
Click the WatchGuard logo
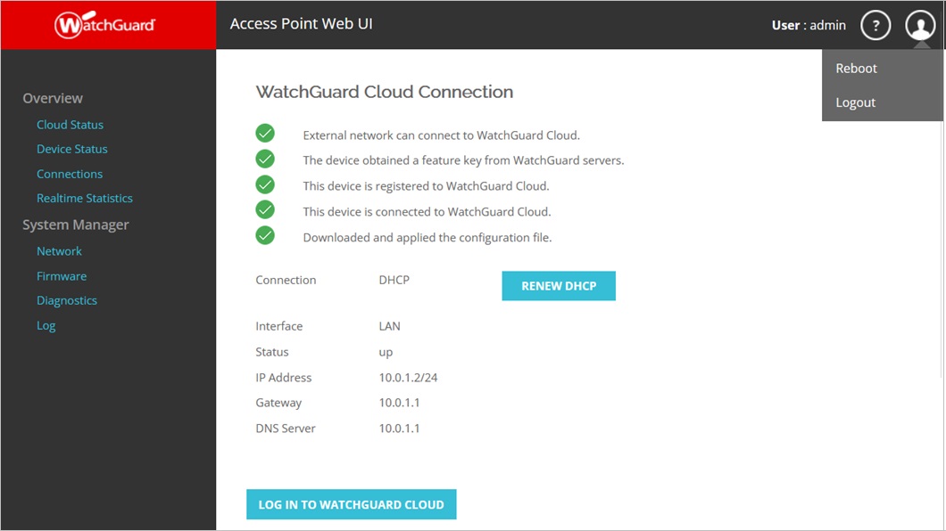[106, 24]
